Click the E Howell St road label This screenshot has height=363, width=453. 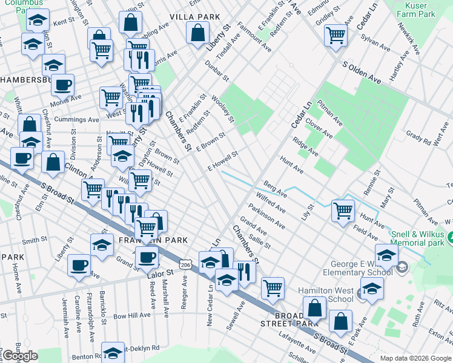223,160
